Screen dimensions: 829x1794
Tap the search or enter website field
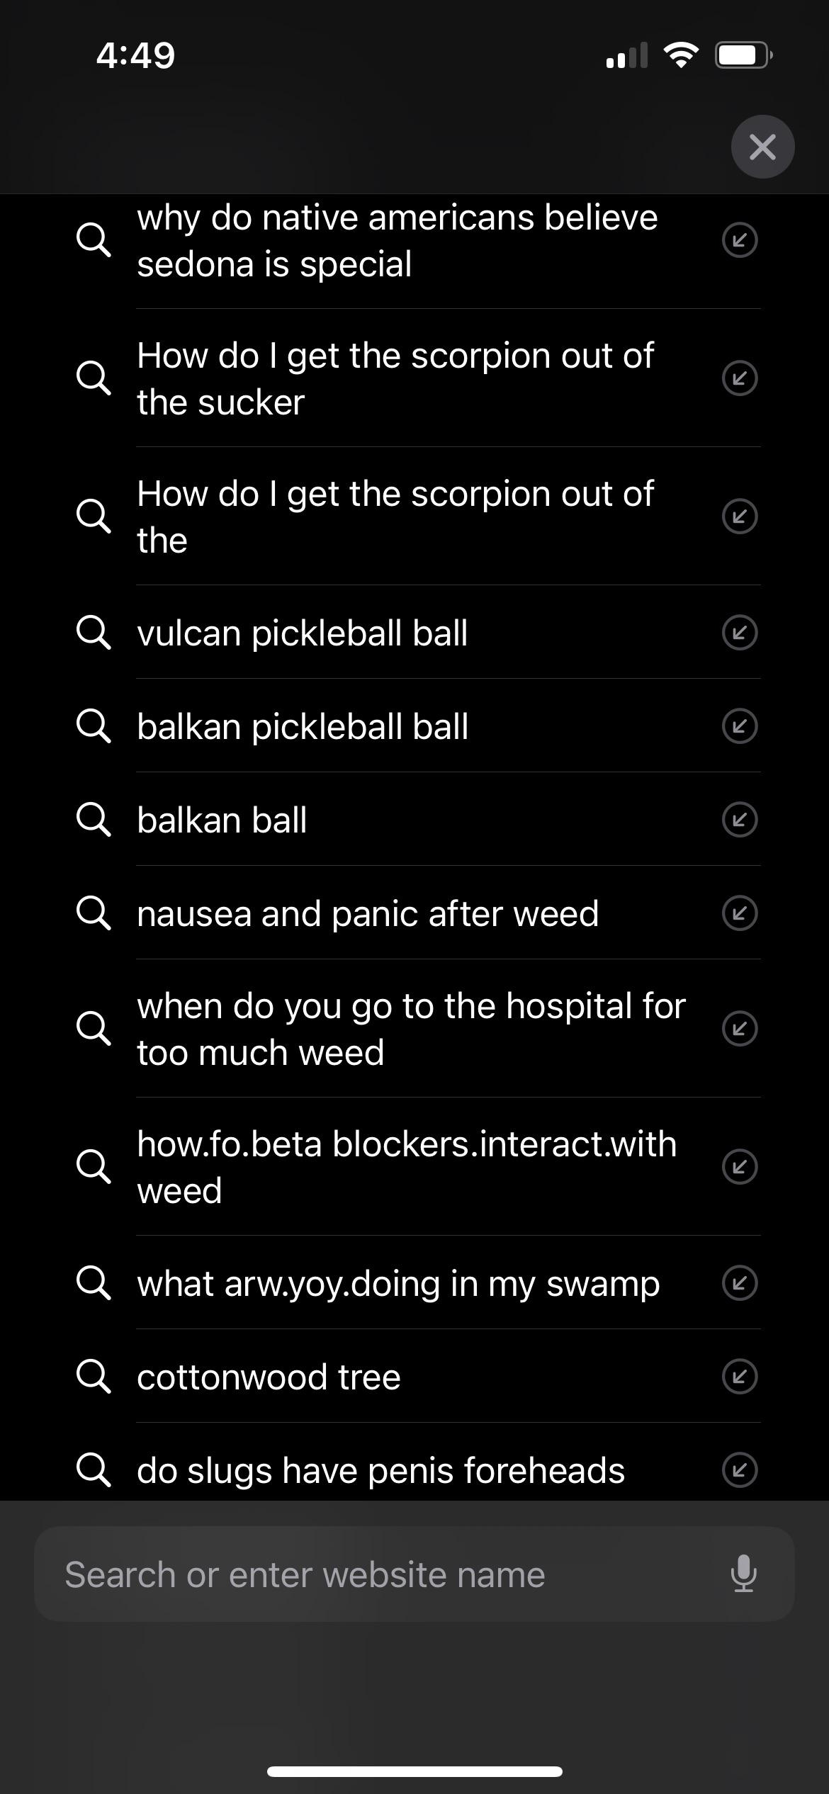383,1574
